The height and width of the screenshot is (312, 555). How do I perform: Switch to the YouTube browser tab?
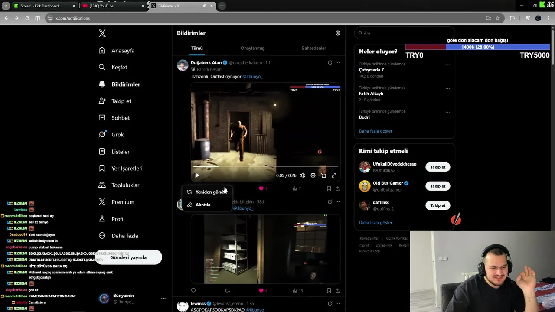pos(114,6)
